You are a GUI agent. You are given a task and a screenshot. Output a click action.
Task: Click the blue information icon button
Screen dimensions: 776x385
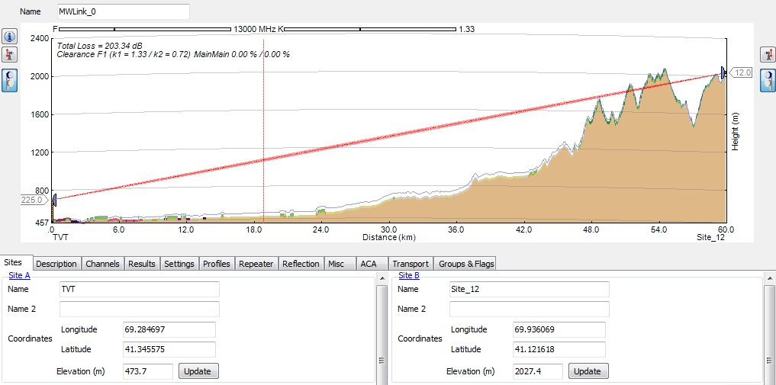coord(10,37)
